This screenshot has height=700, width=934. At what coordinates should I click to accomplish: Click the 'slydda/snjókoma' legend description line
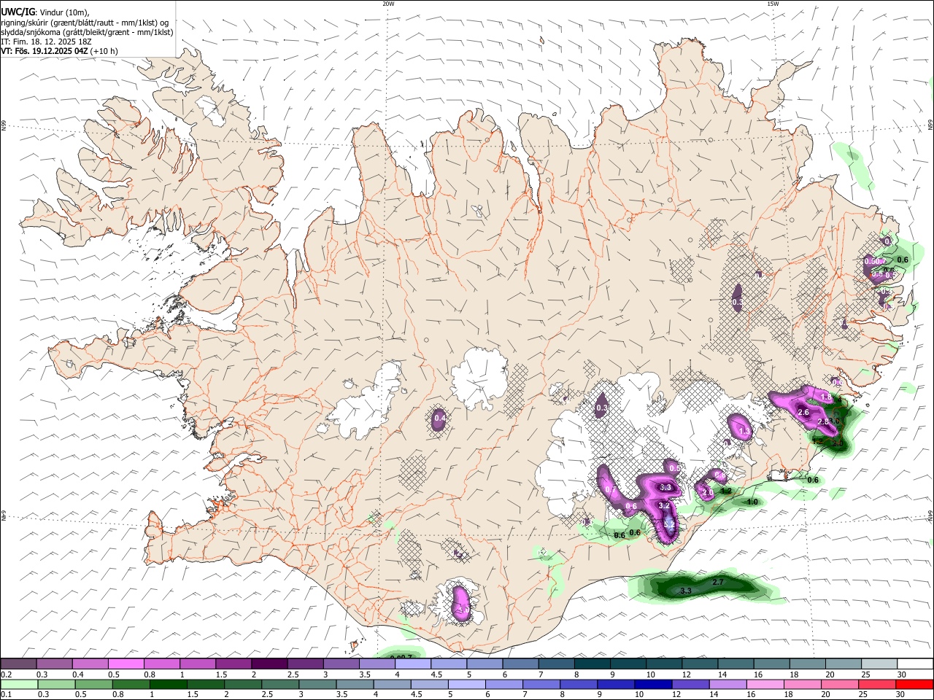[x=88, y=32]
